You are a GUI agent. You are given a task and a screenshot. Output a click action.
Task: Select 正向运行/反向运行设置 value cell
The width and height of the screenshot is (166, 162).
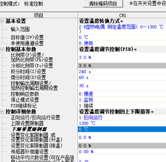(x=122, y=118)
